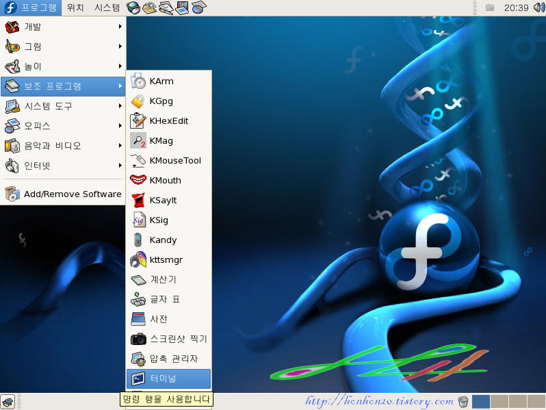Image resolution: width=546 pixels, height=410 pixels.
Task: Click the arrow next to 그림
Action: click(x=120, y=47)
